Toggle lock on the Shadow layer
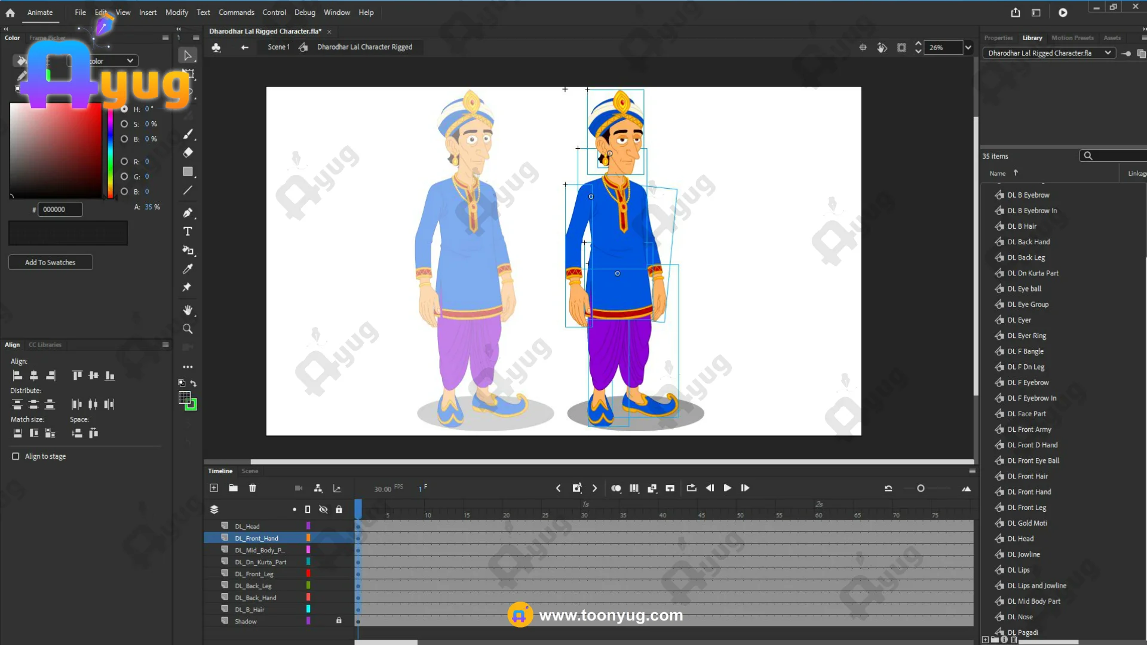The height and width of the screenshot is (645, 1147). [x=339, y=621]
